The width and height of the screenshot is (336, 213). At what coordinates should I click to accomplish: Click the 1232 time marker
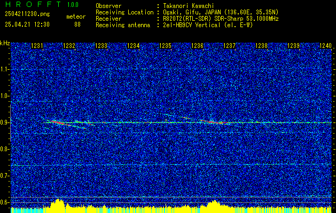(x=69, y=46)
